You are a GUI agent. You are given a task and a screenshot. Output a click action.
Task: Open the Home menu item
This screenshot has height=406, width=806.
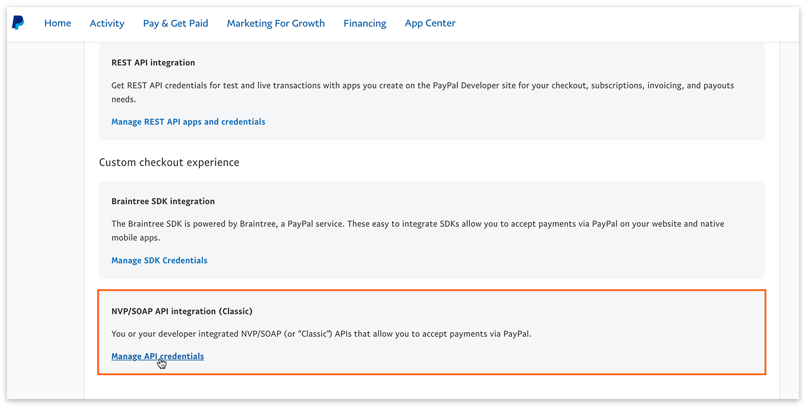point(57,23)
